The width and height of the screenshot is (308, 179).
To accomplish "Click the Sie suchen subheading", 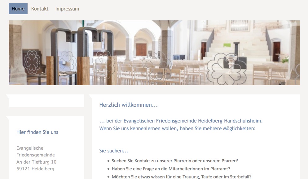I will coord(113,151).
